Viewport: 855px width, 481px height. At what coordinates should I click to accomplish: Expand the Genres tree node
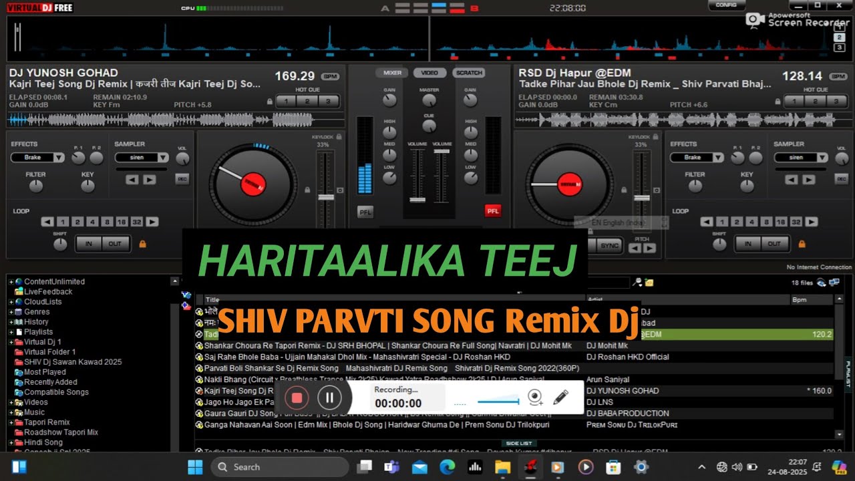point(11,312)
